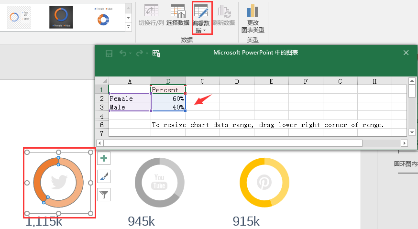Select row 4 header
The height and width of the screenshot is (229, 418).
coord(102,116)
